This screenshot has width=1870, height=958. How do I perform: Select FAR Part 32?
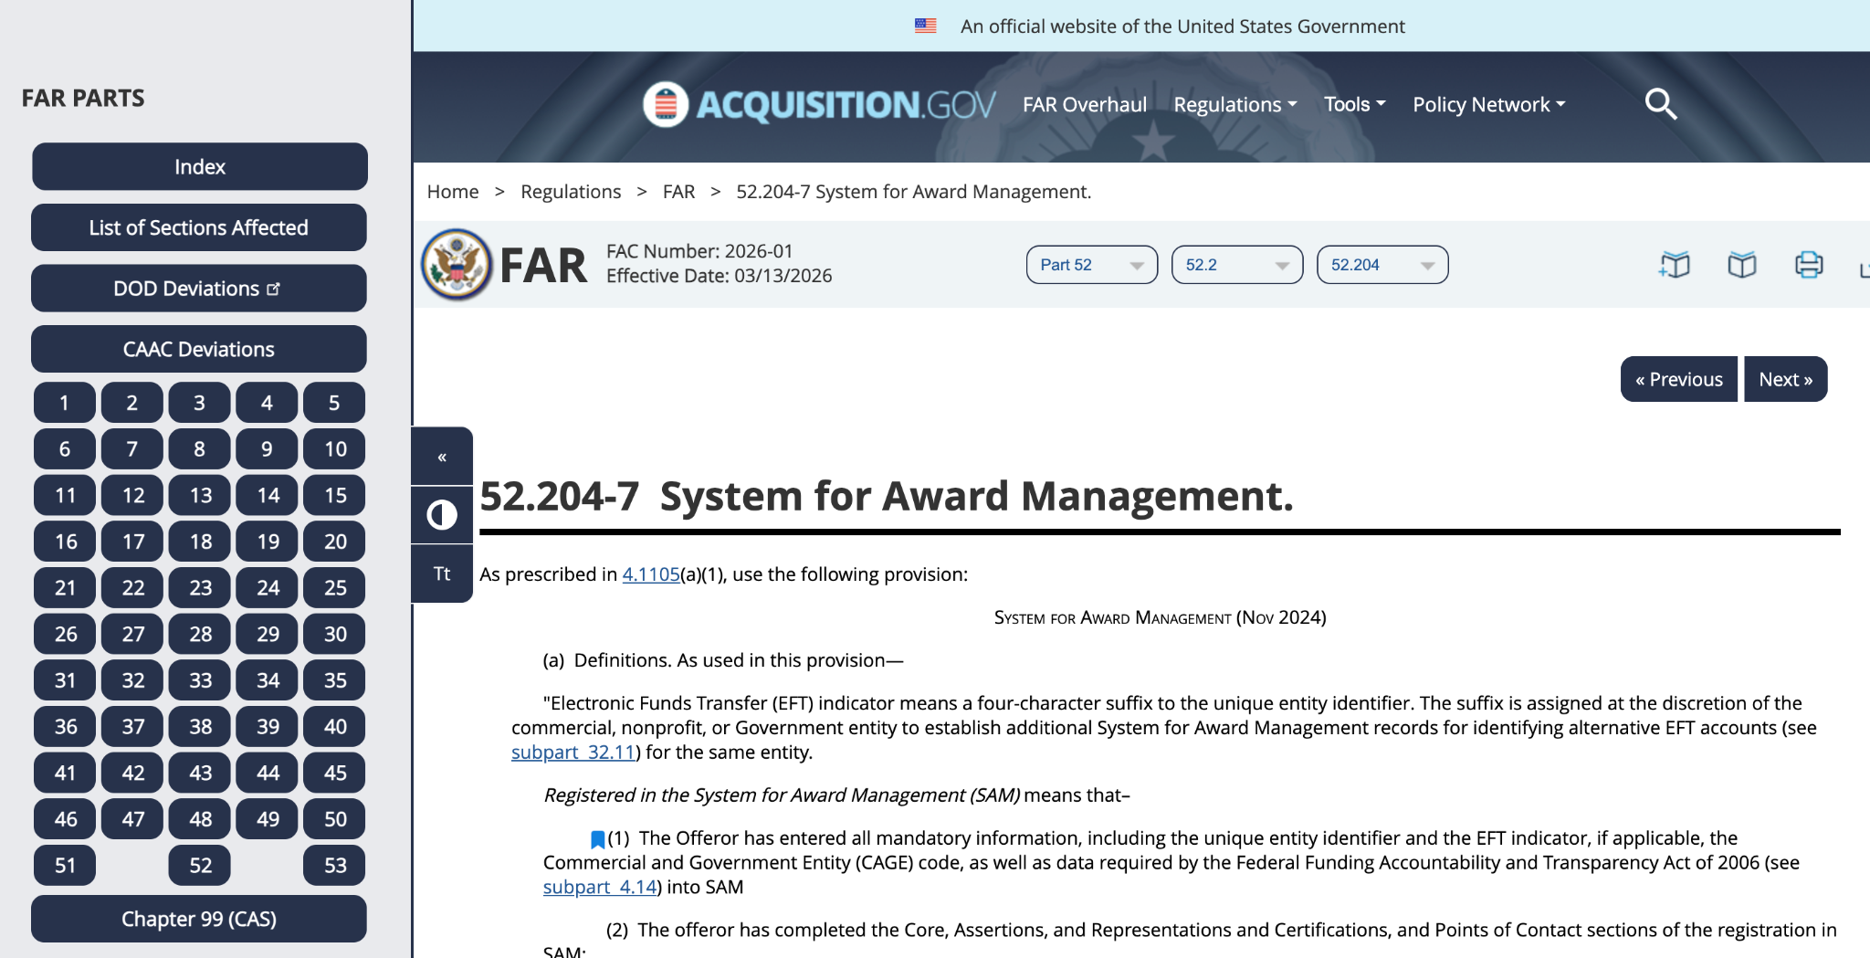(x=132, y=680)
